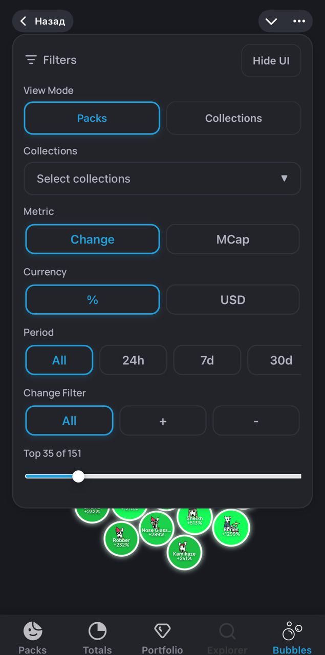Open the Packs tab via bottom navigation icon
Screen dimensions: 325x655
(32, 630)
